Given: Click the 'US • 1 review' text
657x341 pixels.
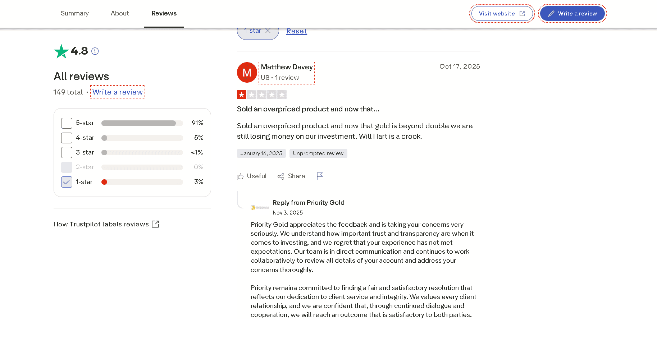Looking at the screenshot, I should tap(280, 78).
